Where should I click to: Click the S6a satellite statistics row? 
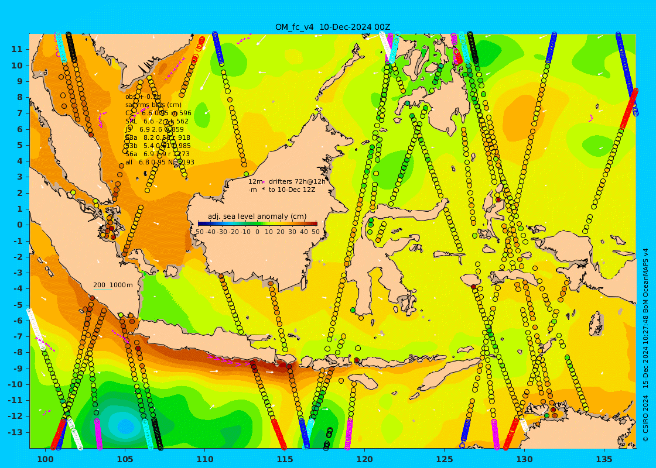[x=158, y=154]
